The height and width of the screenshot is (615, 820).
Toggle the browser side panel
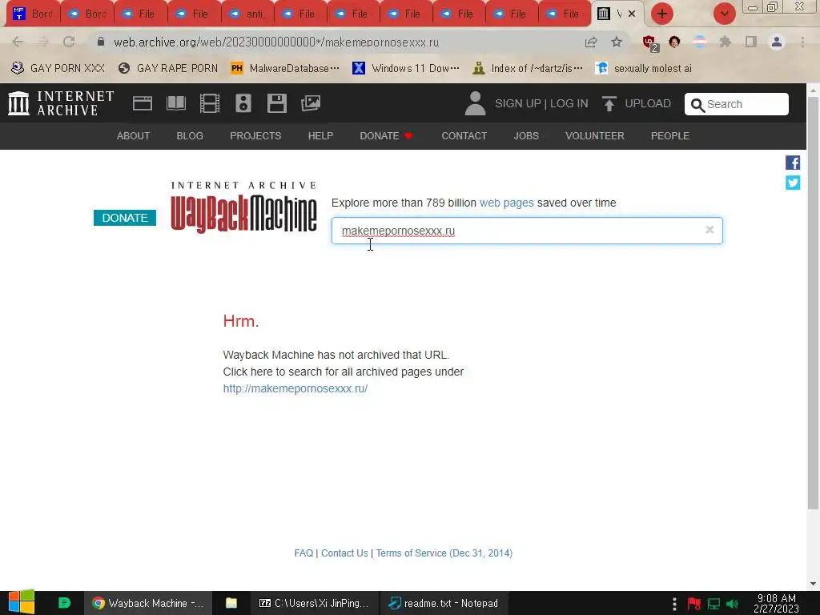click(x=751, y=42)
